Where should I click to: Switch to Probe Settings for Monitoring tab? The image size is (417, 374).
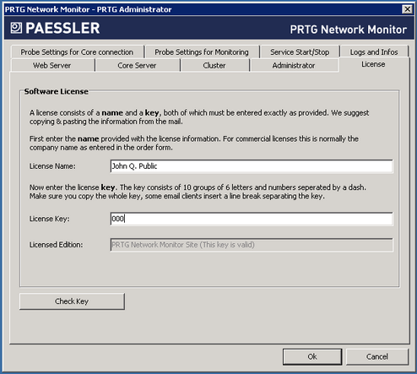click(x=202, y=52)
